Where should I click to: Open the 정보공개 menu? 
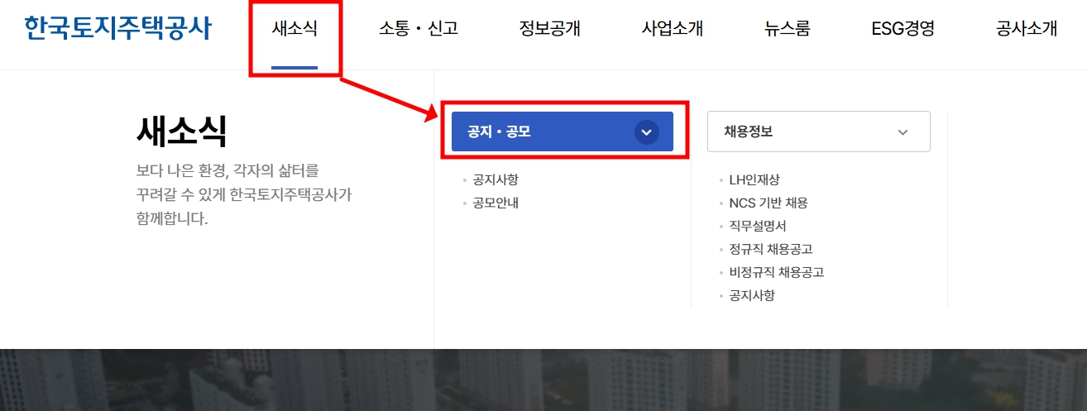point(550,29)
